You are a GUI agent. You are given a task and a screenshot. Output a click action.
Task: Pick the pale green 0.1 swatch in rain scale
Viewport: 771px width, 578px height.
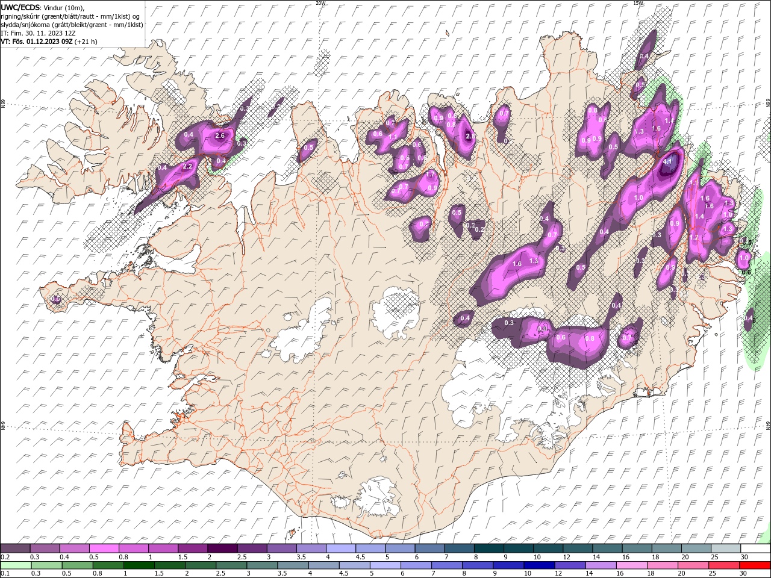15,565
